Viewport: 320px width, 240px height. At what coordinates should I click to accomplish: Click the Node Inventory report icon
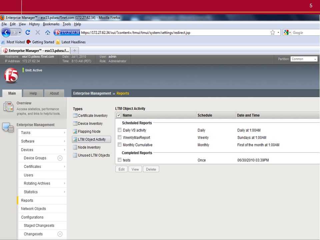coord(75,147)
